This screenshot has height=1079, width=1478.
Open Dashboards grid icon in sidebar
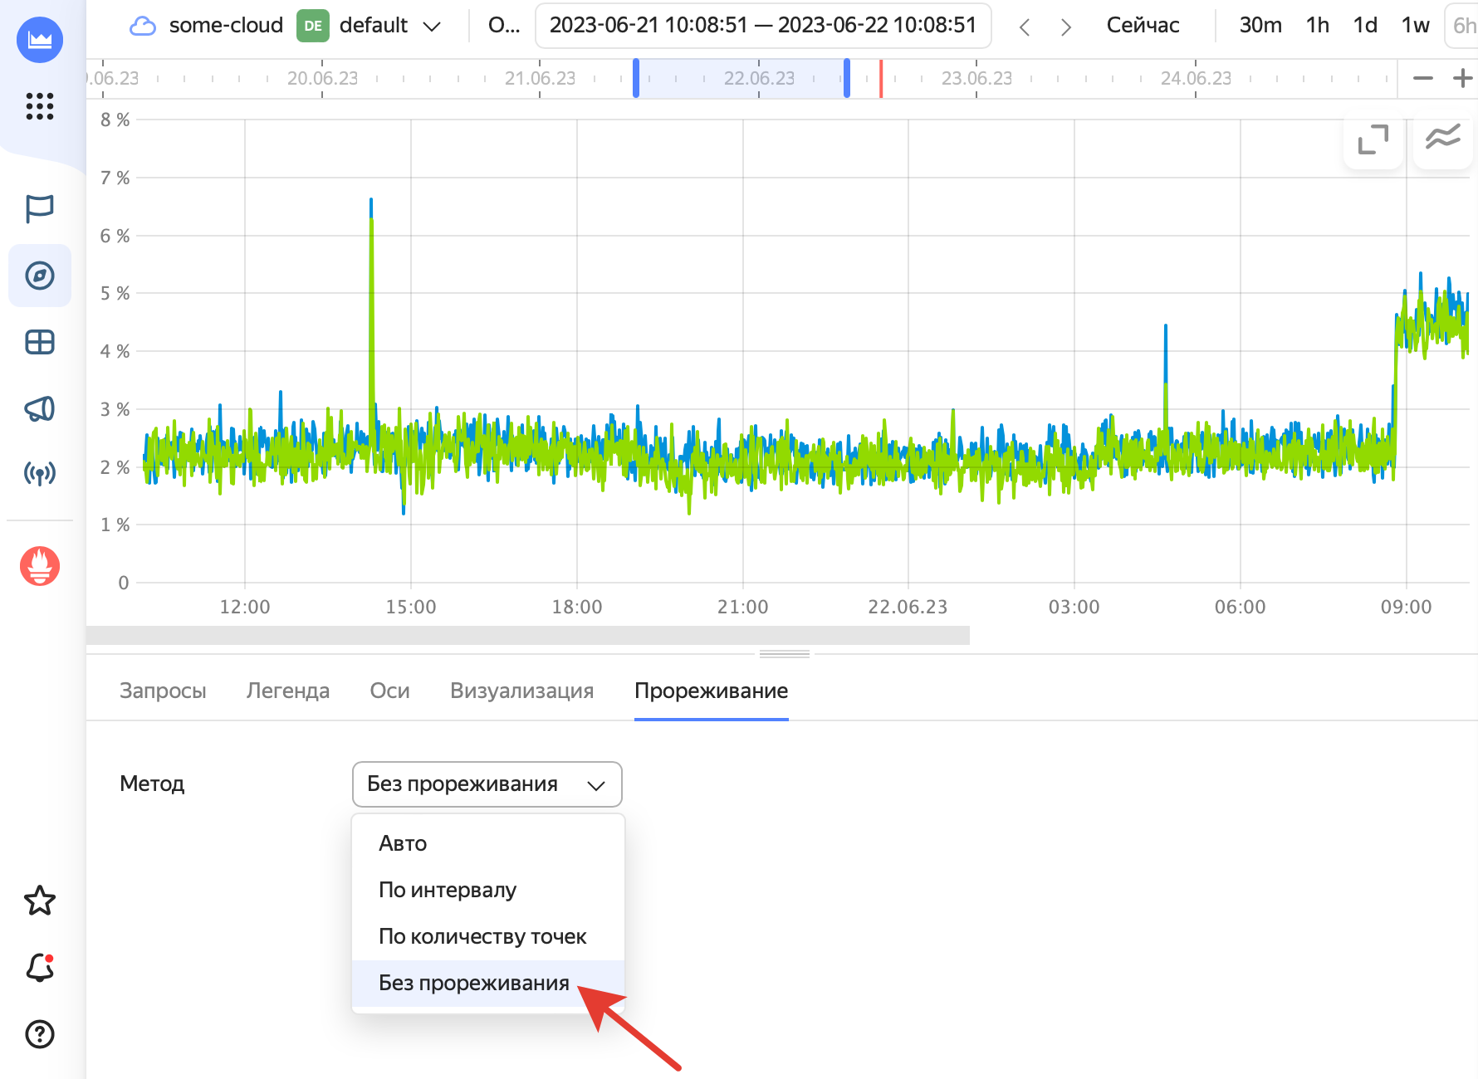pos(39,342)
